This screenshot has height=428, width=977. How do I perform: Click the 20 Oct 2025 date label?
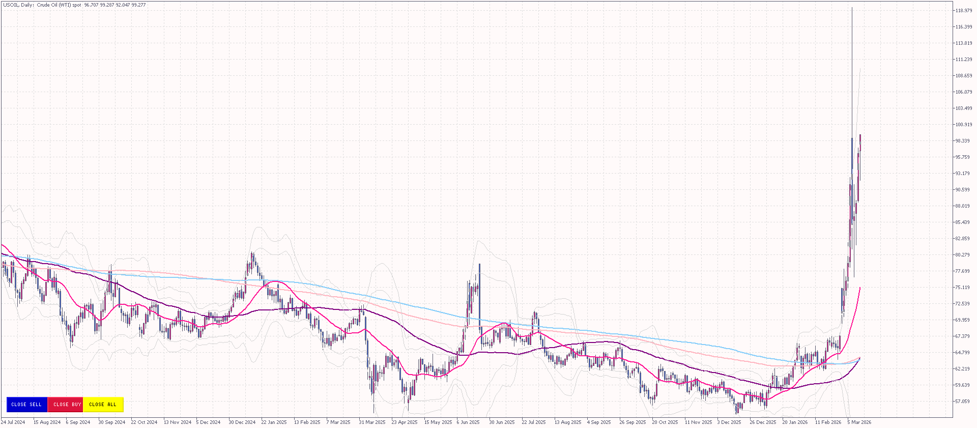665,422
